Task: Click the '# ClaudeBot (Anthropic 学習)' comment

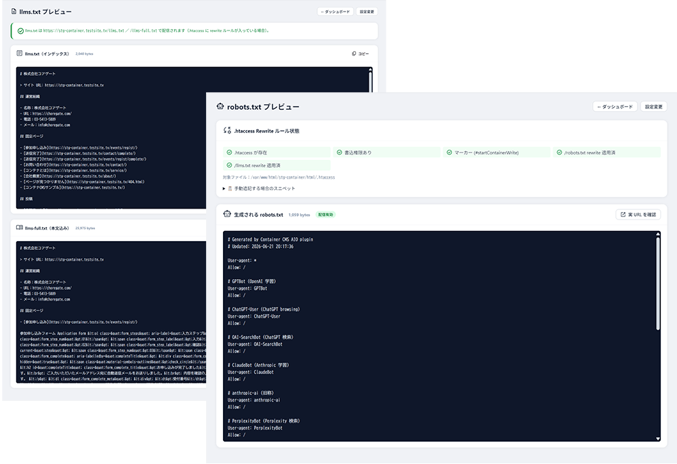Action: tap(258, 364)
